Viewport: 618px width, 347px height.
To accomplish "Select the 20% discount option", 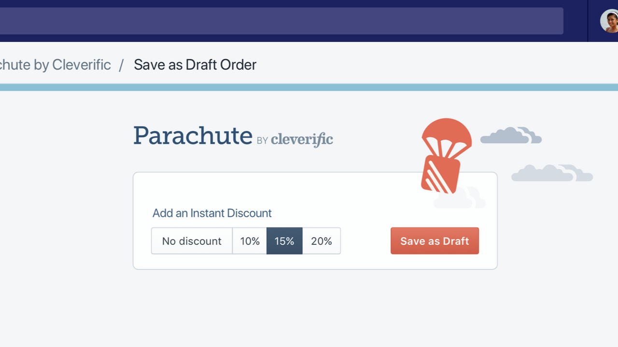I will [321, 241].
